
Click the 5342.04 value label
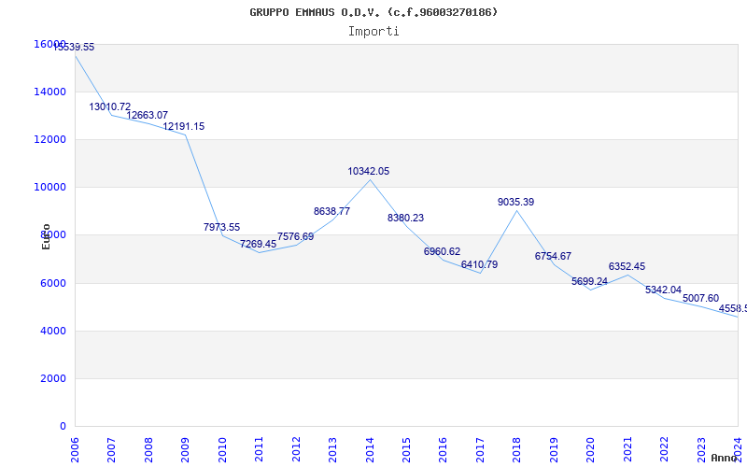pyautogui.click(x=664, y=290)
